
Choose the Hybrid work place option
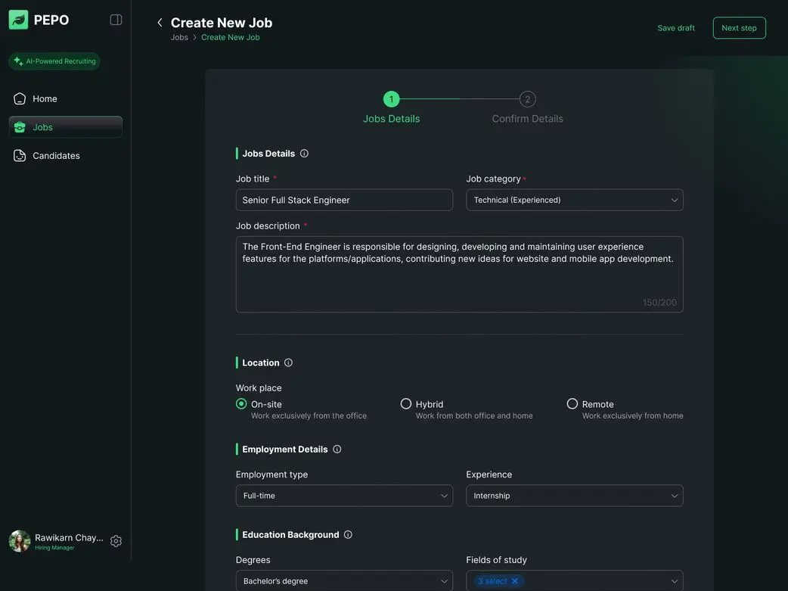pos(406,404)
